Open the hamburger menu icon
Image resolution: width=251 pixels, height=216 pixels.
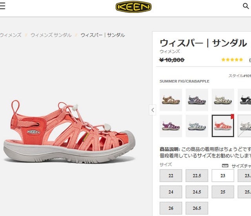(2, 6)
